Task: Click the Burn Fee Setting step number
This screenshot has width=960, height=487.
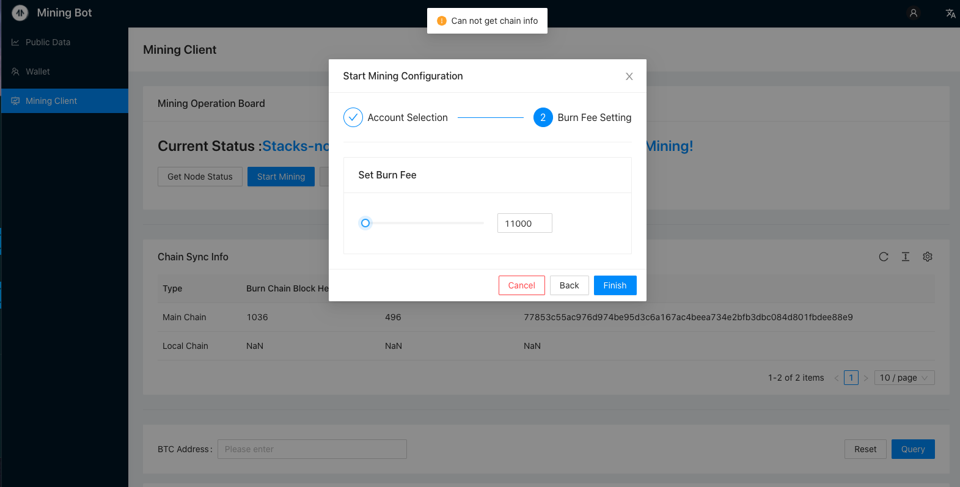Action: (x=543, y=117)
